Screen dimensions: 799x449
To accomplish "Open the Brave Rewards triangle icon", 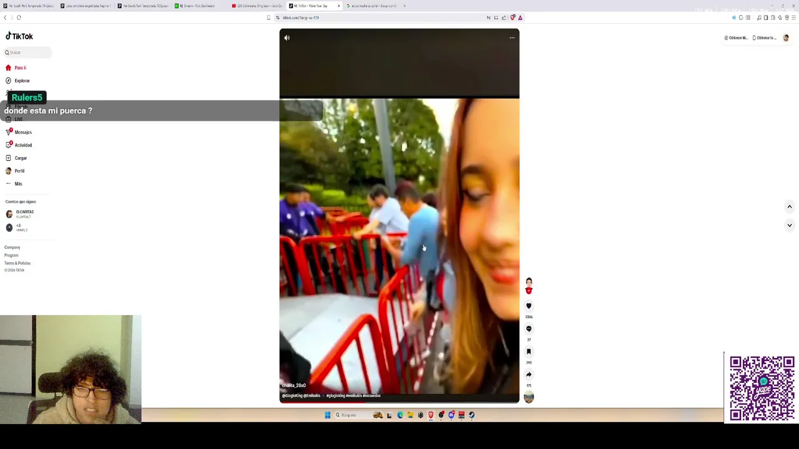I will pos(520,17).
